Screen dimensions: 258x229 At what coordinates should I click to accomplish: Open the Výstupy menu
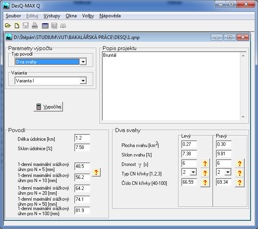[x=52, y=16]
